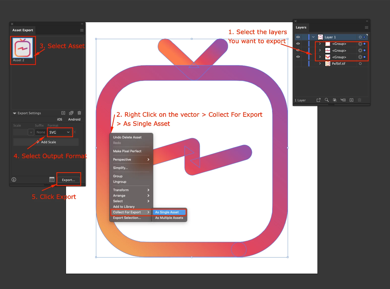Collapse the Export Settings section
This screenshot has width=390, height=289.
pyautogui.click(x=15, y=113)
